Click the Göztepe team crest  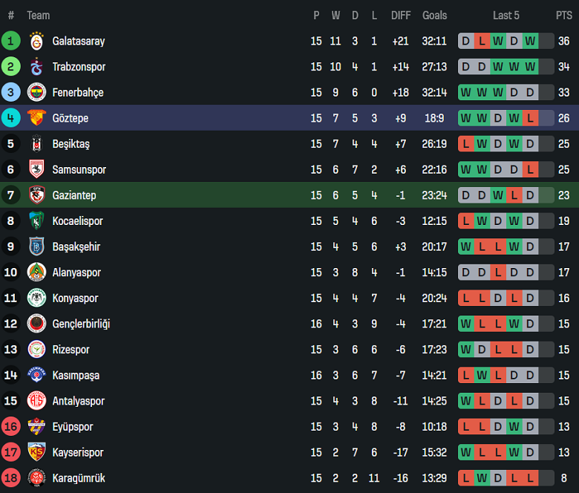(36, 118)
